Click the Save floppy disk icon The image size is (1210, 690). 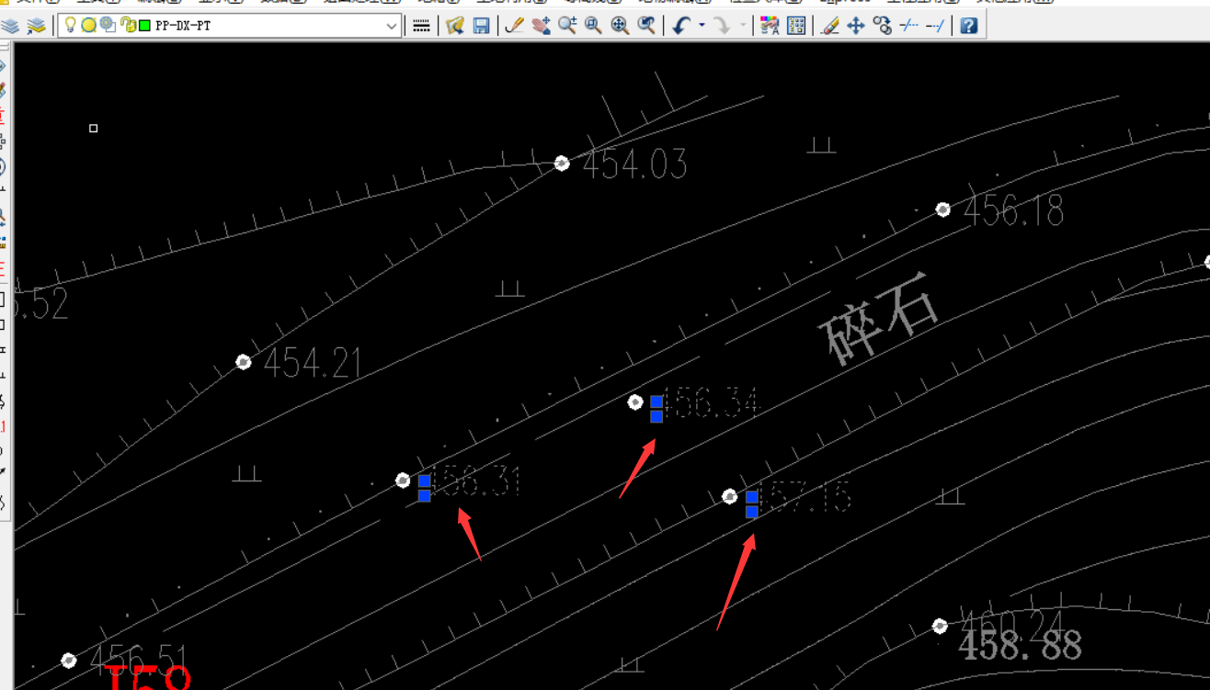(x=481, y=26)
